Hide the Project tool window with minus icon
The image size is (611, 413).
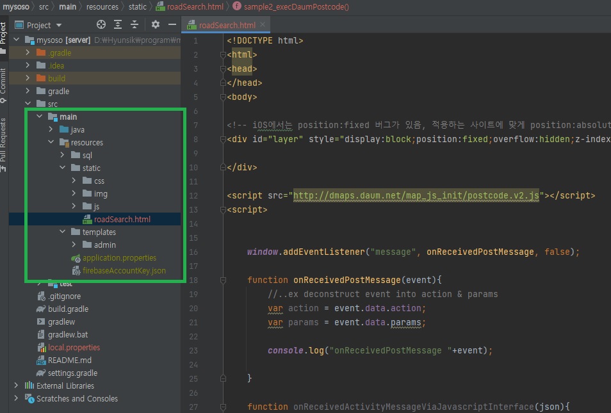tap(172, 24)
